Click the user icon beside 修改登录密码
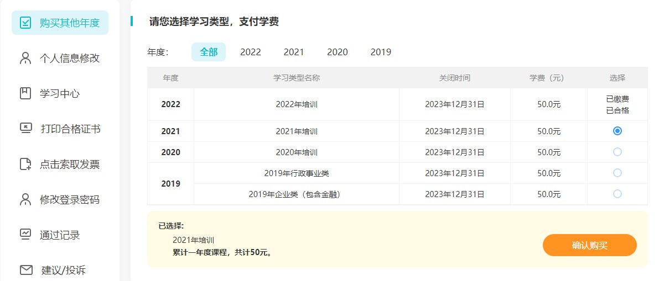 [x=25, y=199]
